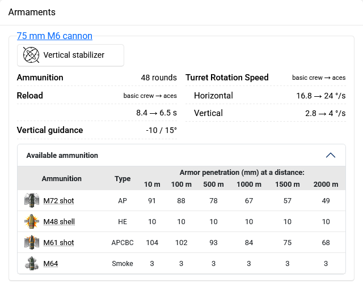The width and height of the screenshot is (363, 283).
Task: Click the Available ammunition header
Action: (62, 155)
